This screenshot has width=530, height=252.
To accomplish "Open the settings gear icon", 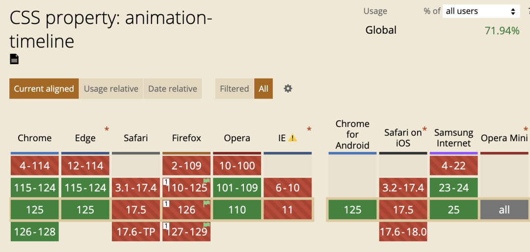I will click(288, 89).
